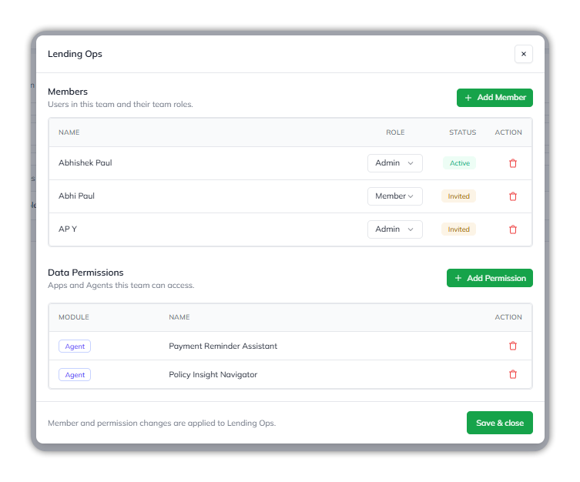Open role dropdown for Abhishek Paul
Screen dimensions: 580x482
pos(394,163)
